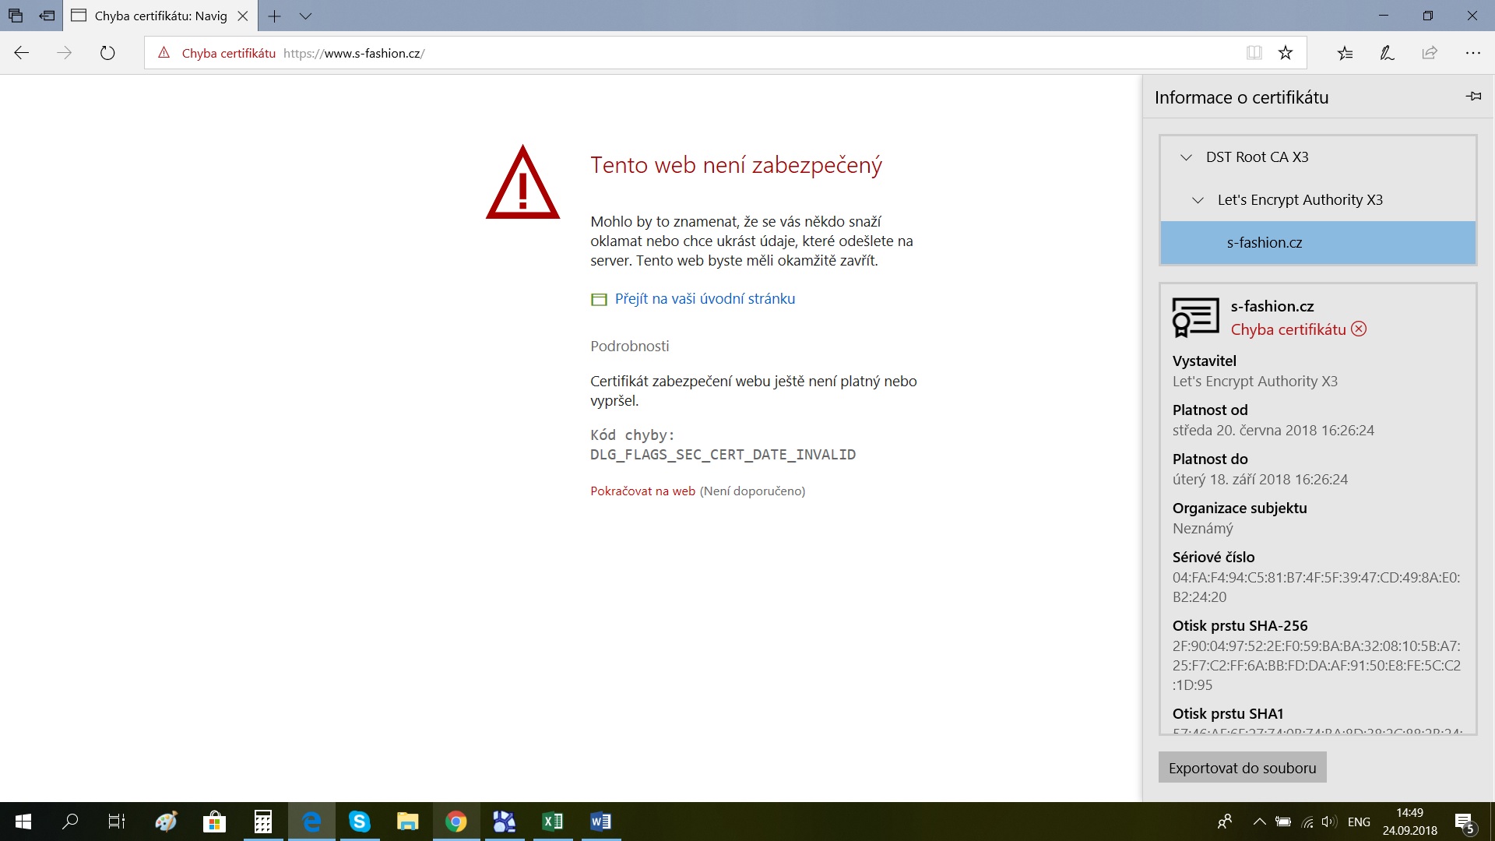Screen dimensions: 1495x841
Task: Open battery status icon
Action: coord(1283,822)
